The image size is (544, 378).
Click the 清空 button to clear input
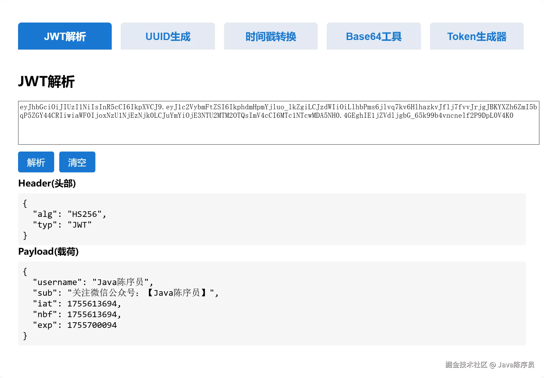77,162
